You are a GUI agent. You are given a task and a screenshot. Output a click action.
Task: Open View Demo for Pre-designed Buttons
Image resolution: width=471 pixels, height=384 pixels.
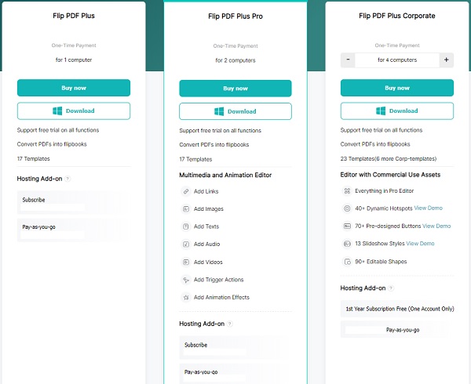tap(436, 226)
